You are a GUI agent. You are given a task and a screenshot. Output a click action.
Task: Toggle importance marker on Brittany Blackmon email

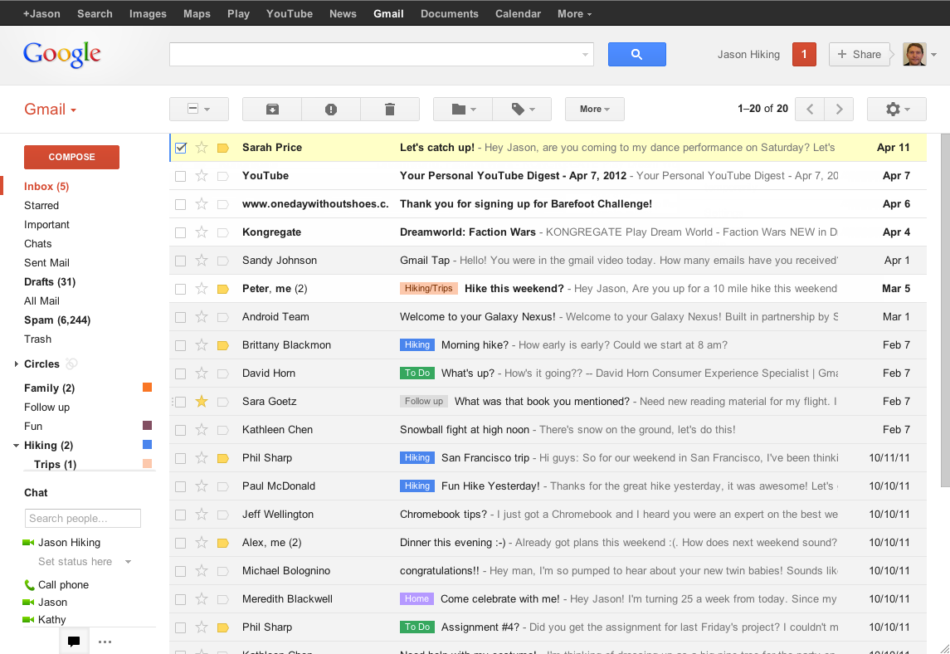[x=223, y=345]
